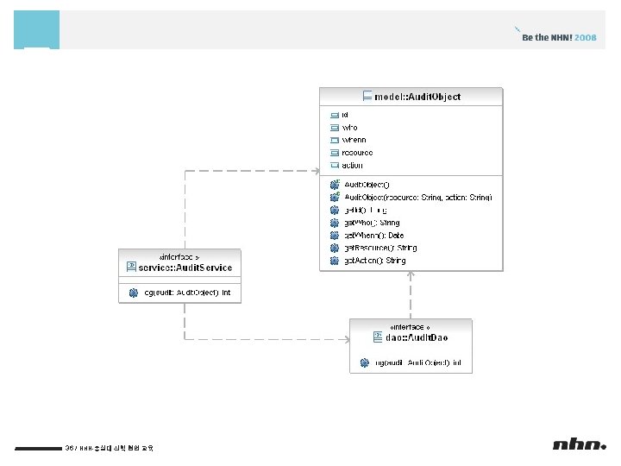The height and width of the screenshot is (466, 621).
Task: Select the field icon next to whenn
Action: (335, 140)
